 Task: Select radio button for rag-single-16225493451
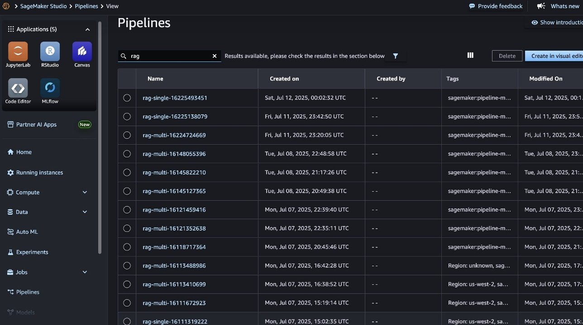[127, 98]
